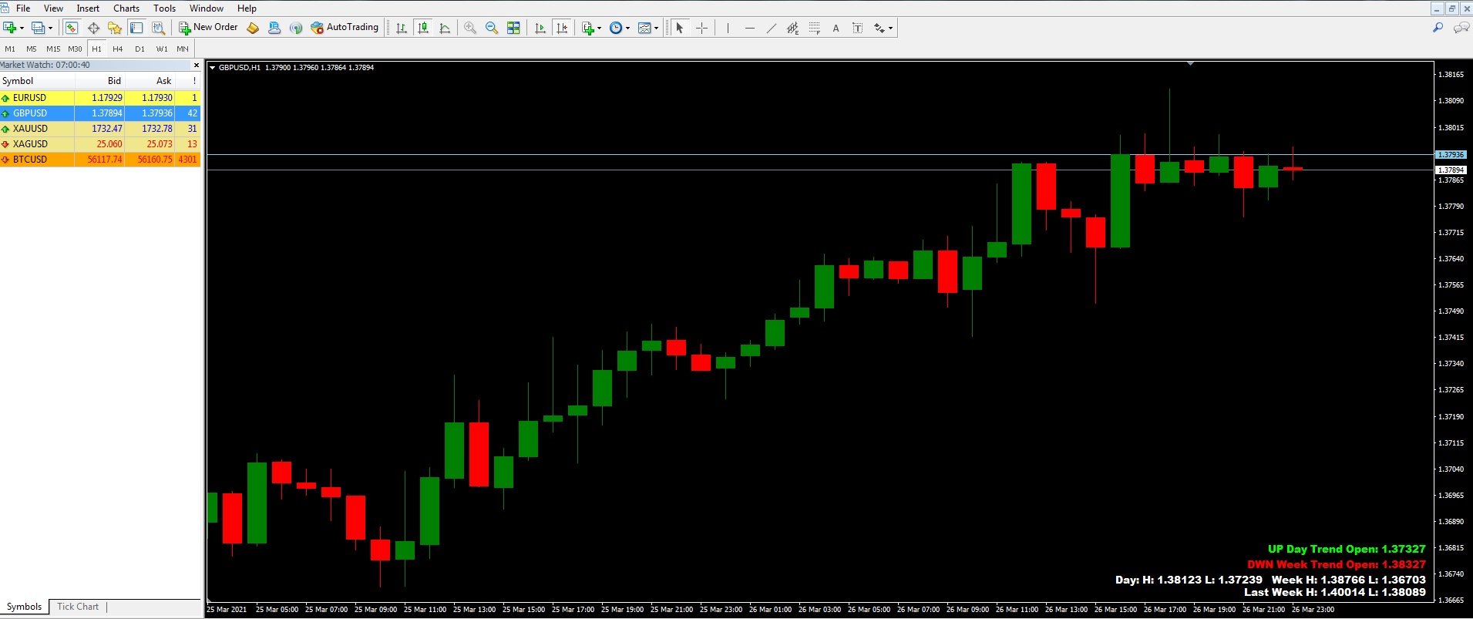Open the GBPUSD,H1 chart title dropdown triangle
This screenshot has height=619, width=1473.
(x=212, y=67)
